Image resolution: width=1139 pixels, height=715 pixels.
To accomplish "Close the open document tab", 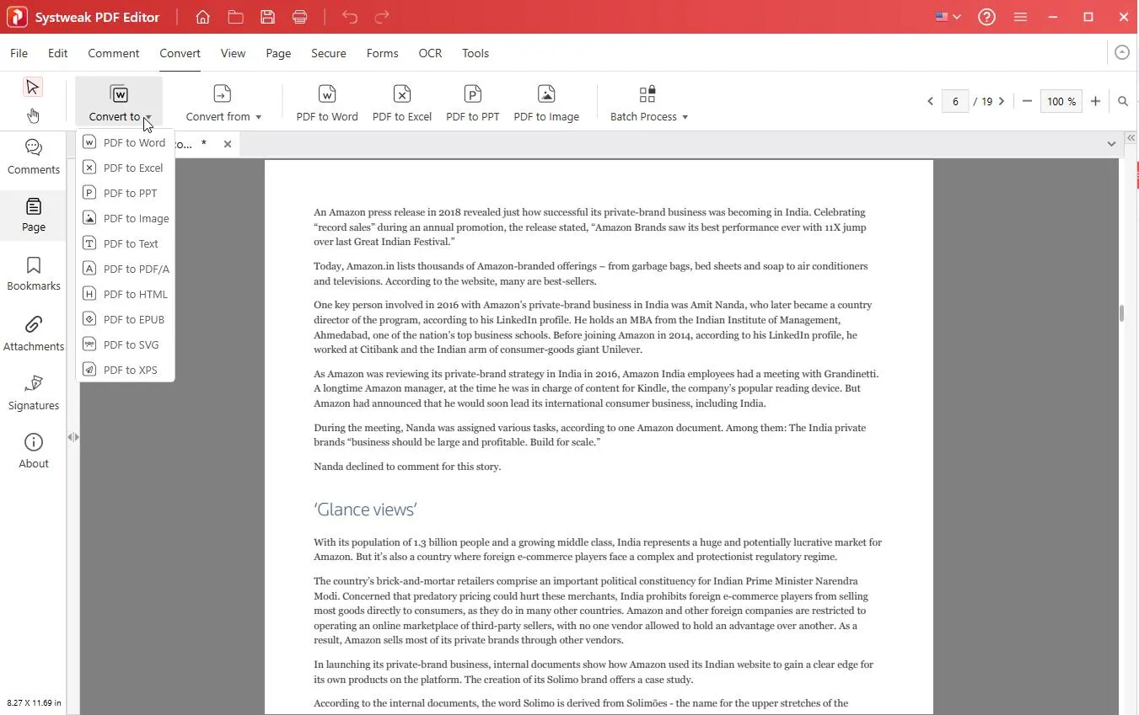I will 228,144.
